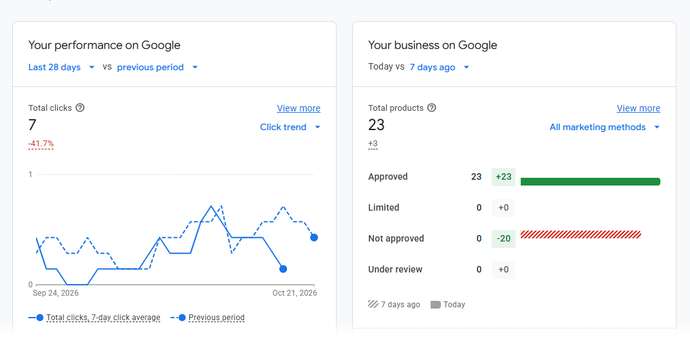Open View more for Total clicks
The image size is (690, 353).
pos(299,108)
